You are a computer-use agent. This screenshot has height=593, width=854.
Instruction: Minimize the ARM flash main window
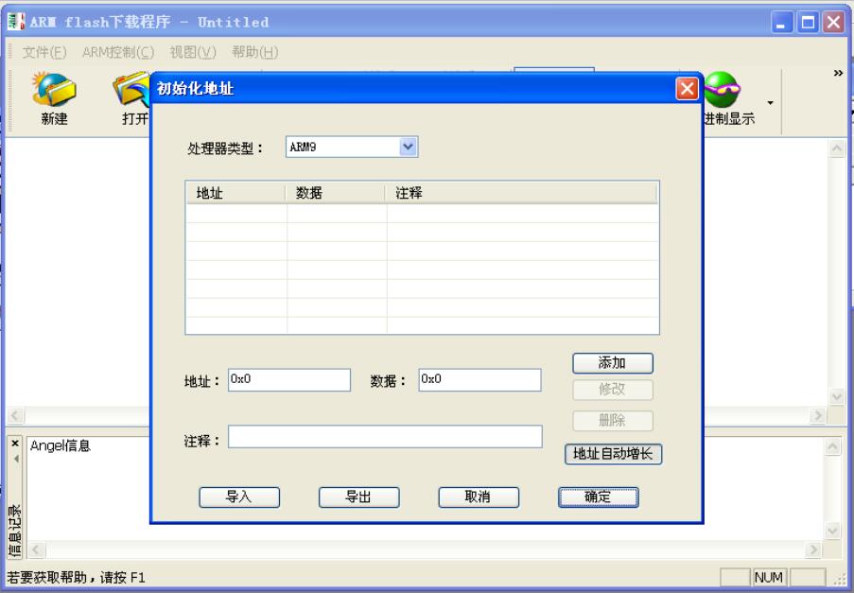click(x=781, y=23)
